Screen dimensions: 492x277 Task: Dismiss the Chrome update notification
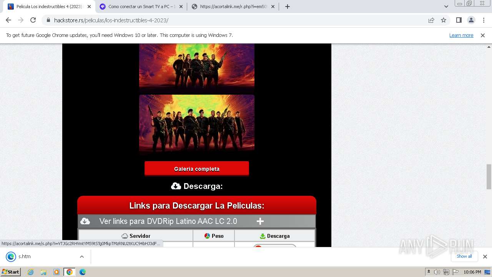483,35
